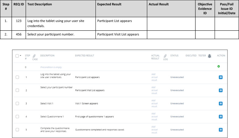Click Unexecuted status of step 2
The height and width of the screenshot is (138, 239).
pos(177,90)
